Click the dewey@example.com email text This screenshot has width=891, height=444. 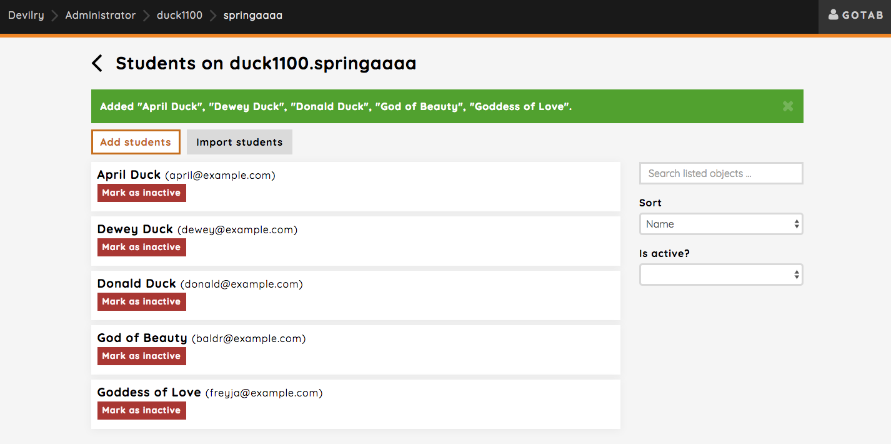(x=237, y=230)
